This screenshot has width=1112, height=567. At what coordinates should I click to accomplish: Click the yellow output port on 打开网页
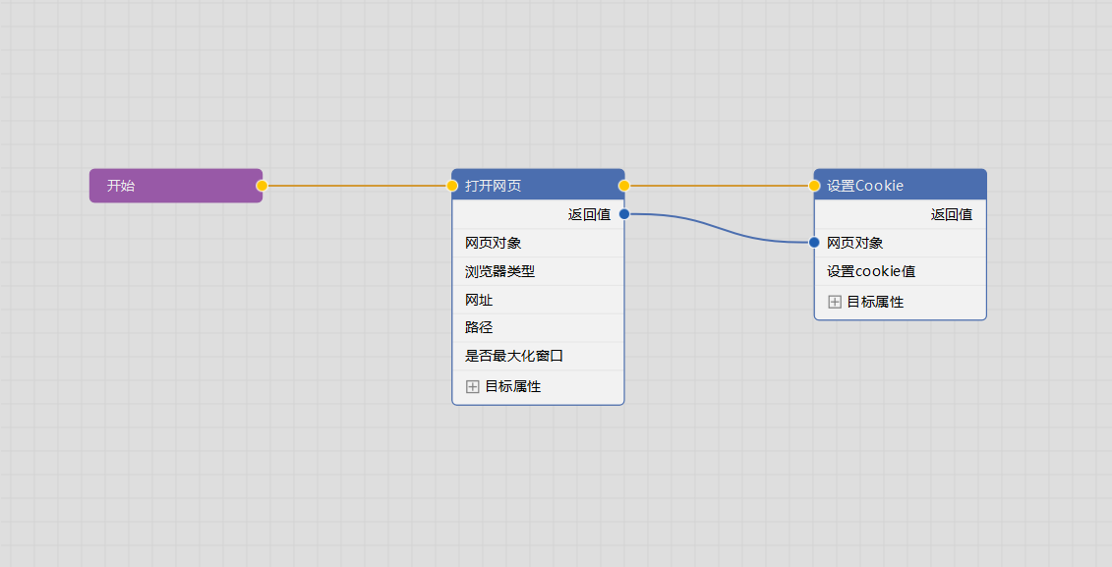[x=624, y=186]
